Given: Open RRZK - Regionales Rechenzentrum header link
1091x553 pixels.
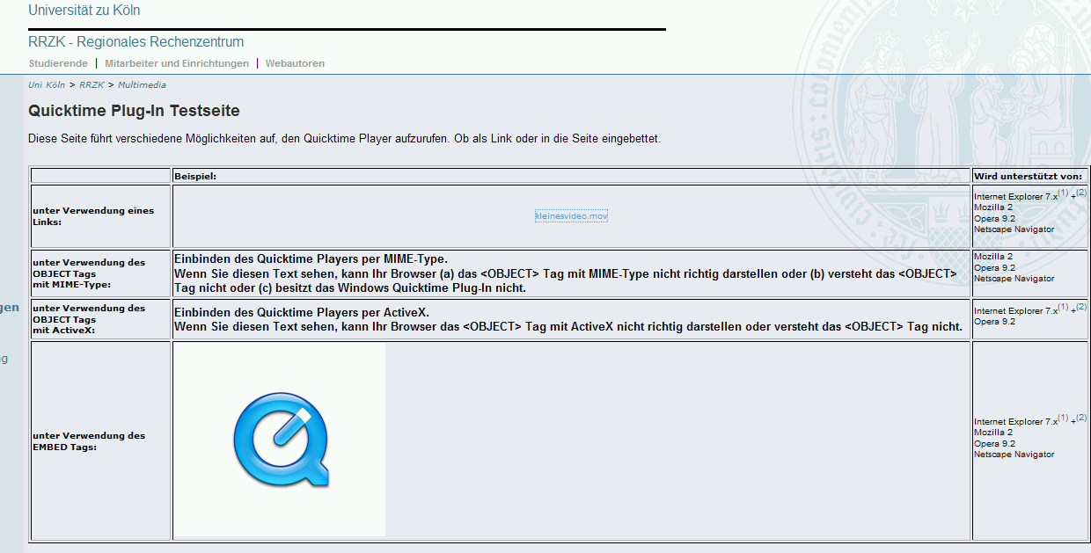Looking at the screenshot, I should click(x=135, y=42).
